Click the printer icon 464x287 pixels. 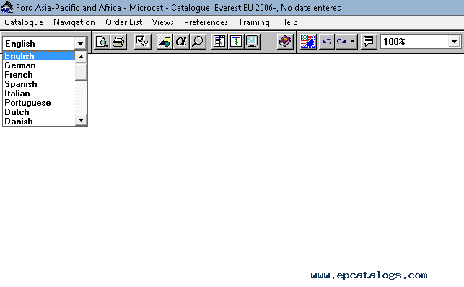[118, 42]
